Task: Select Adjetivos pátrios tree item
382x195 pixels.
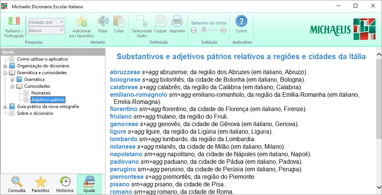Action: pos(48,100)
